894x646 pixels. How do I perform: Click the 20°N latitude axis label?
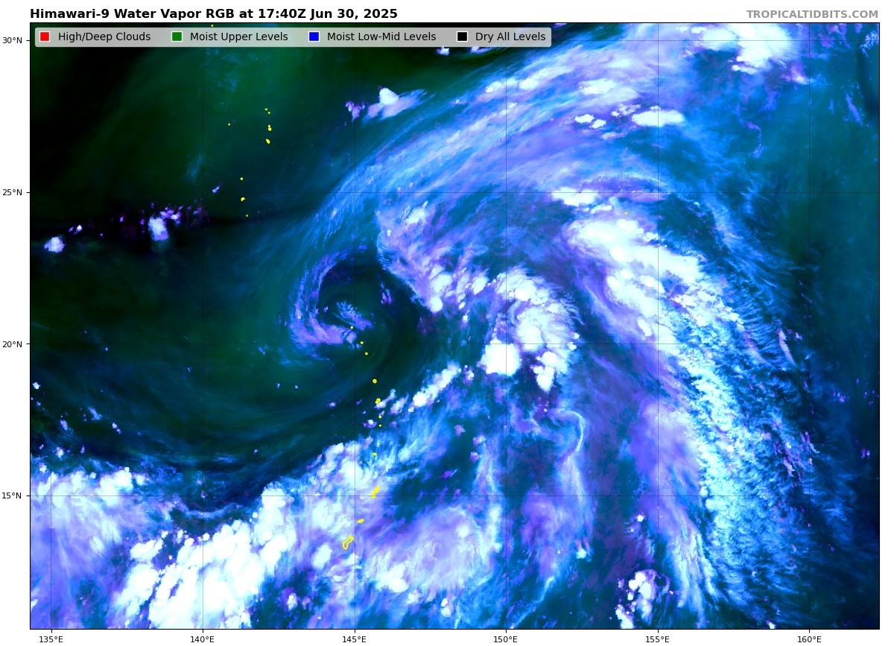coord(12,344)
